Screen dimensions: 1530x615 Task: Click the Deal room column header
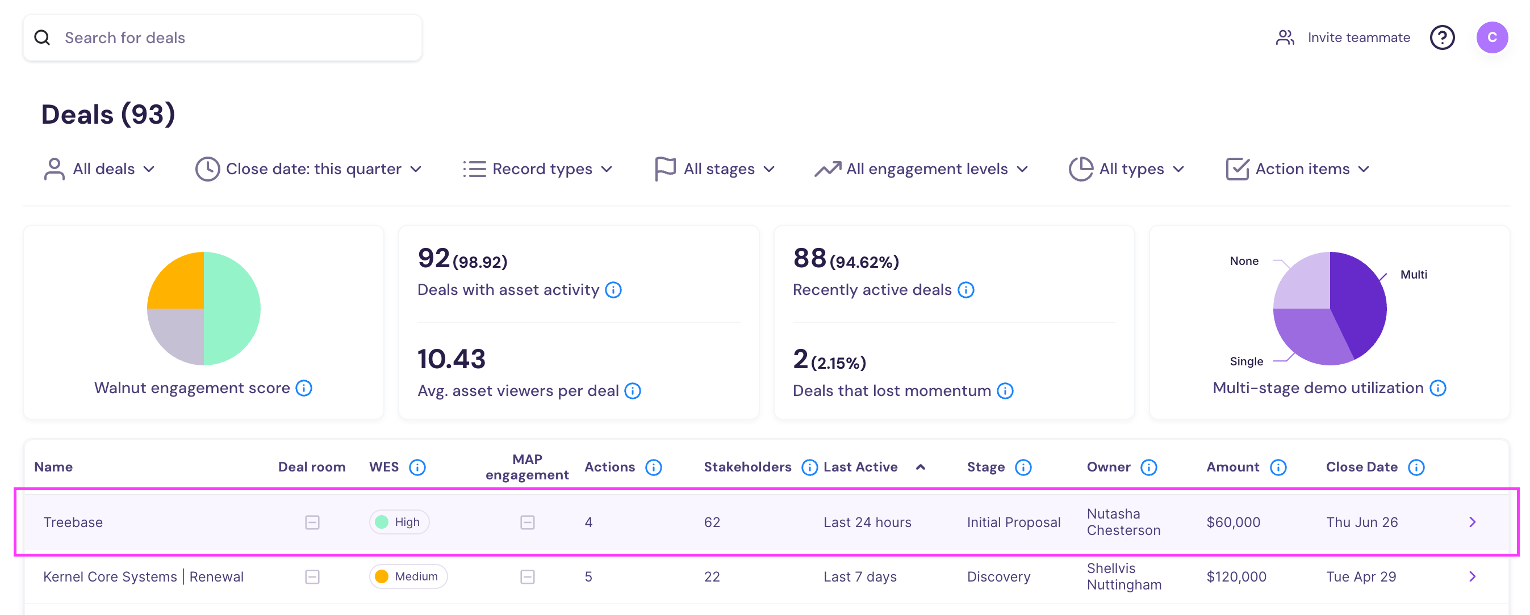[312, 467]
